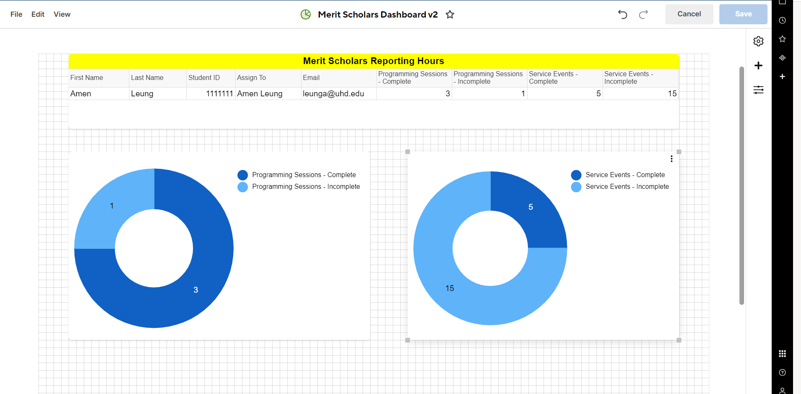Open the filter sliders panel icon
This screenshot has height=394, width=801.
758,90
